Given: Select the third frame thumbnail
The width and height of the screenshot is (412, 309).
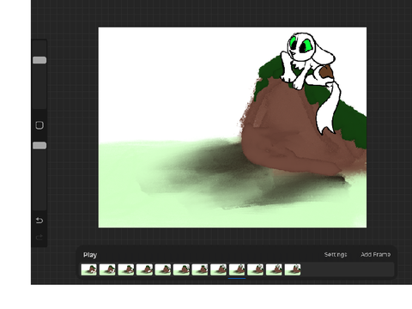Looking at the screenshot, I should [x=126, y=270].
